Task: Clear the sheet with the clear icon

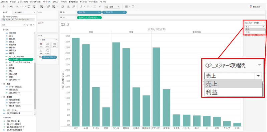Action: point(54,7)
